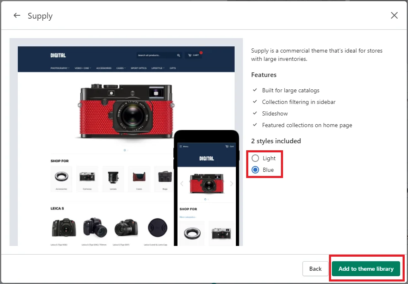Expand the Photography dropdown in preview nav

60,68
